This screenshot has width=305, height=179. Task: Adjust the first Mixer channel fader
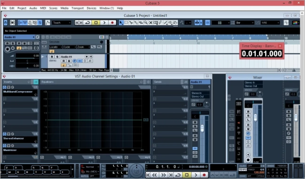tap(255, 118)
